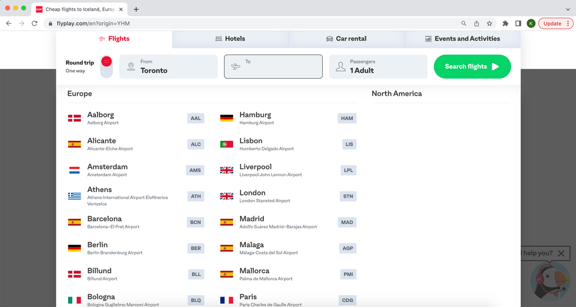Select Mallorca destination

tap(288, 274)
